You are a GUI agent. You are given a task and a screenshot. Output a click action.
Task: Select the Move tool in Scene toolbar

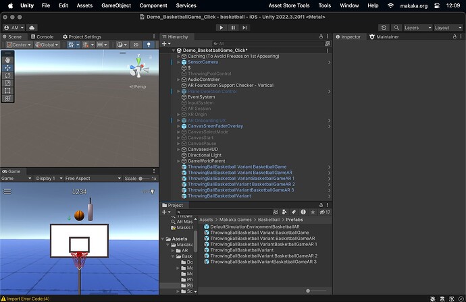tap(7, 67)
